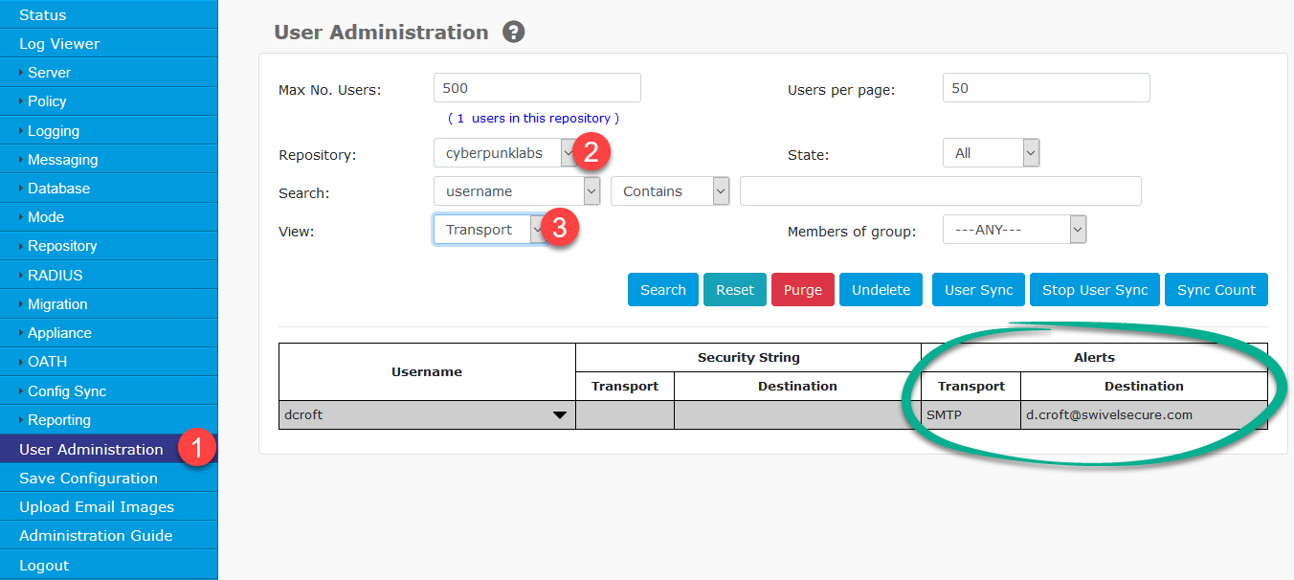Open the Log Viewer menu item

coord(59,44)
